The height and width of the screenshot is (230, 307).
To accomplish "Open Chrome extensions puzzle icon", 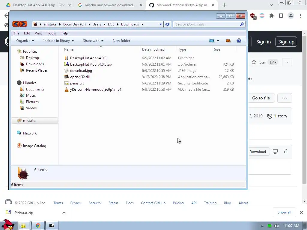I will (271, 16).
